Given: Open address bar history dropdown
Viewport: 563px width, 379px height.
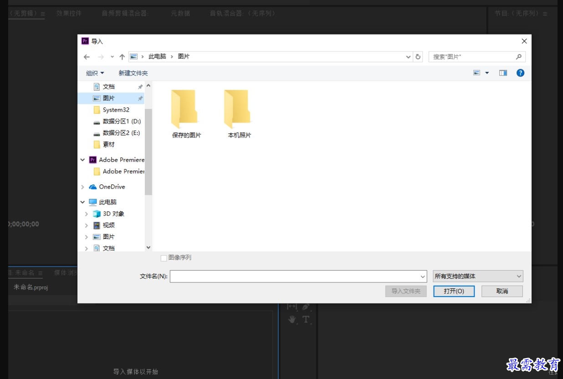Looking at the screenshot, I should point(408,57).
